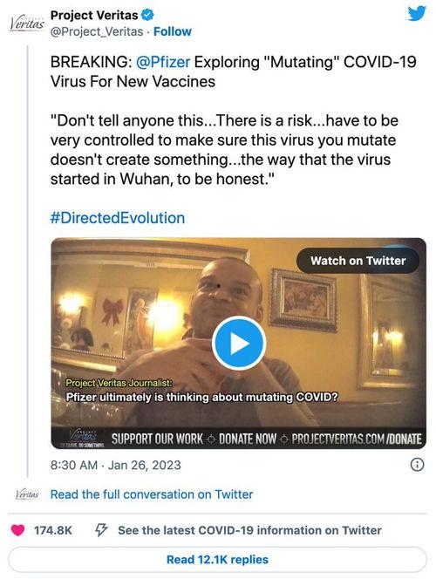
Task: Click small Veritas logo beside conversation link
Action: tap(27, 494)
